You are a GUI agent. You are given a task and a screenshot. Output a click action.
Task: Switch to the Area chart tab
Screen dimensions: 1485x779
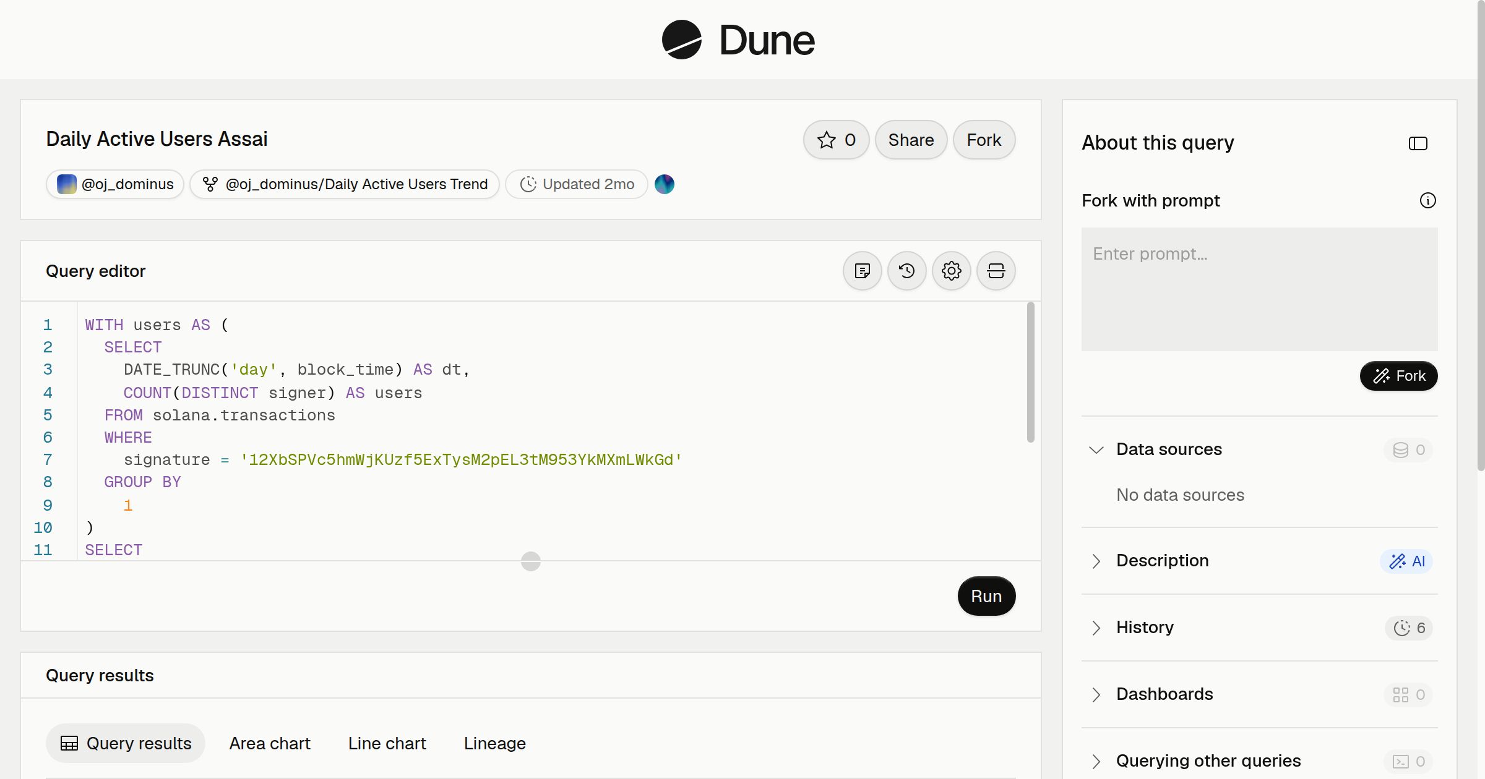pyautogui.click(x=270, y=743)
